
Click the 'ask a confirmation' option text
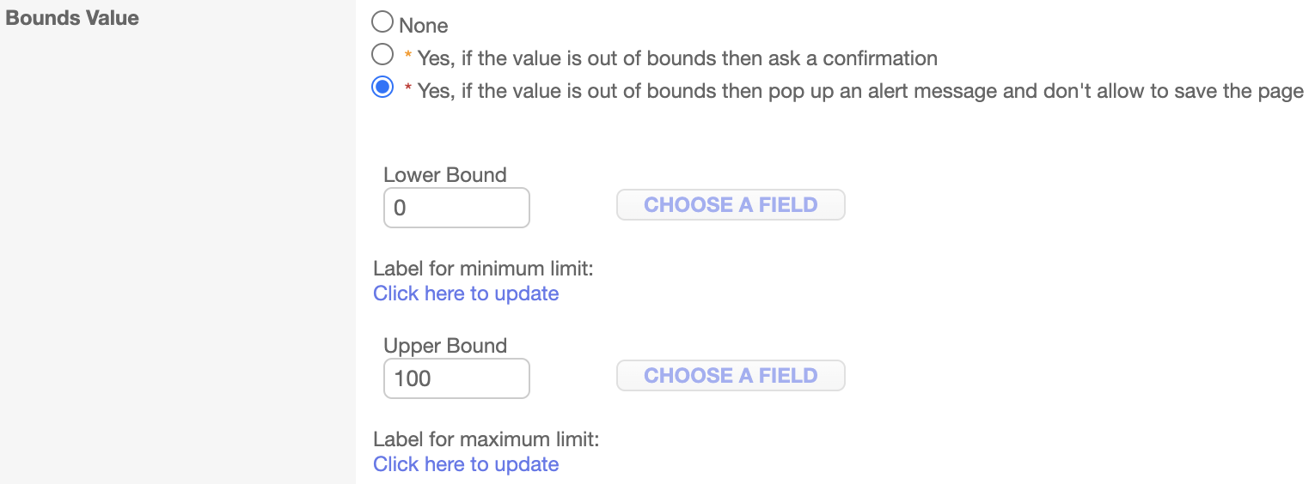click(x=676, y=58)
